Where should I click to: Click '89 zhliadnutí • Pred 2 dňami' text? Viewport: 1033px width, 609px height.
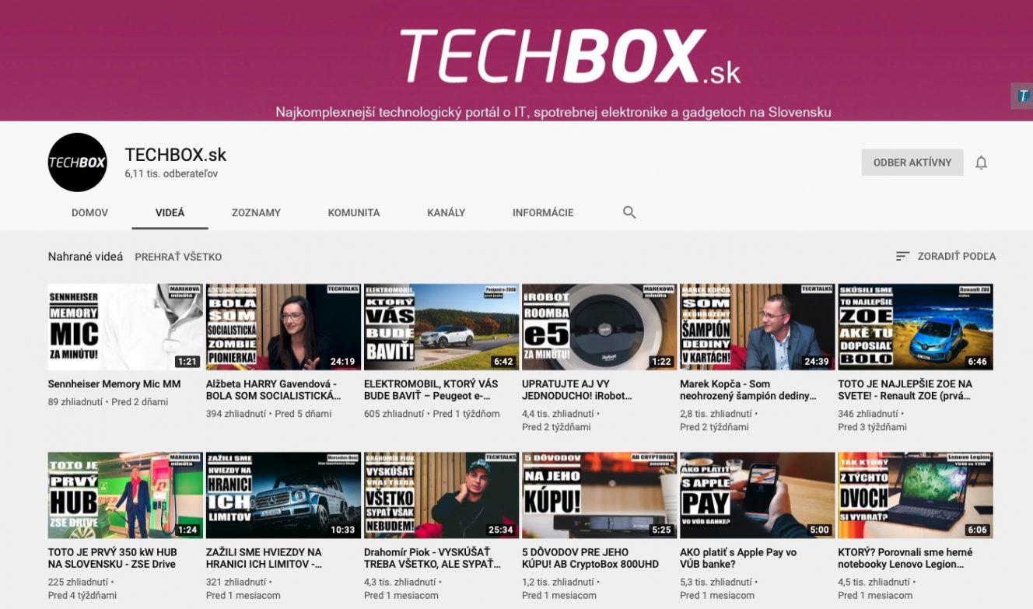(108, 402)
